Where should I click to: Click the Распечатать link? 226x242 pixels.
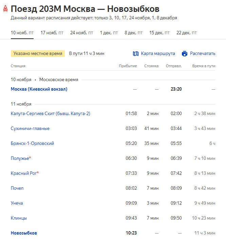pyautogui.click(x=203, y=53)
